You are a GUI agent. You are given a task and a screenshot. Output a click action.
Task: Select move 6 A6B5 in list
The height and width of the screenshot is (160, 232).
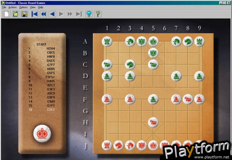pyautogui.click(x=42, y=69)
